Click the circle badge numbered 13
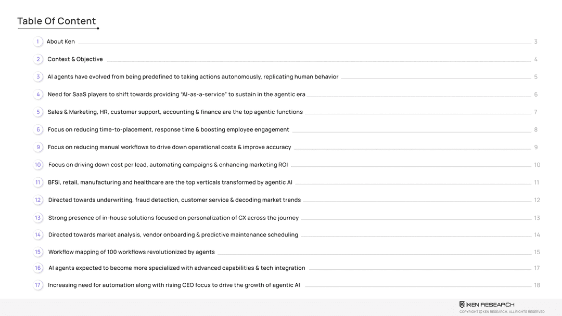 [x=38, y=218]
